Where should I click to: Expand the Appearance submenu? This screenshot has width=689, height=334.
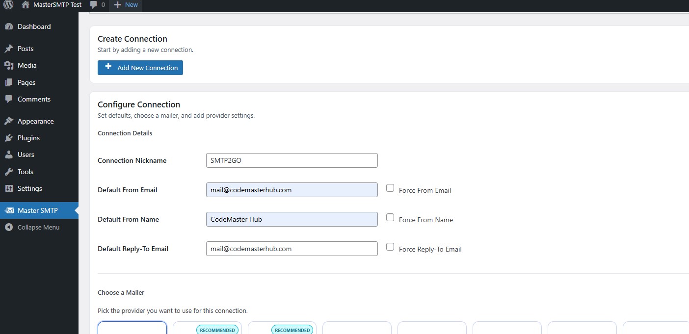(x=35, y=121)
